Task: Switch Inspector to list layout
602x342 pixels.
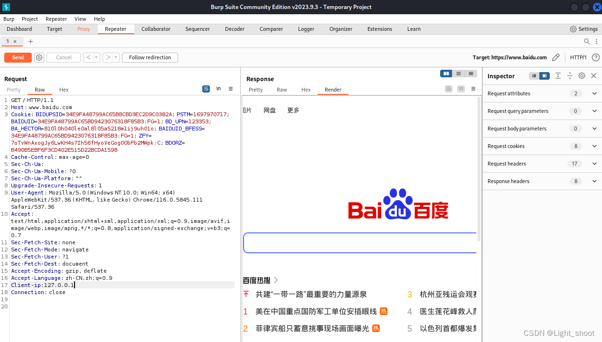Action: coord(534,76)
